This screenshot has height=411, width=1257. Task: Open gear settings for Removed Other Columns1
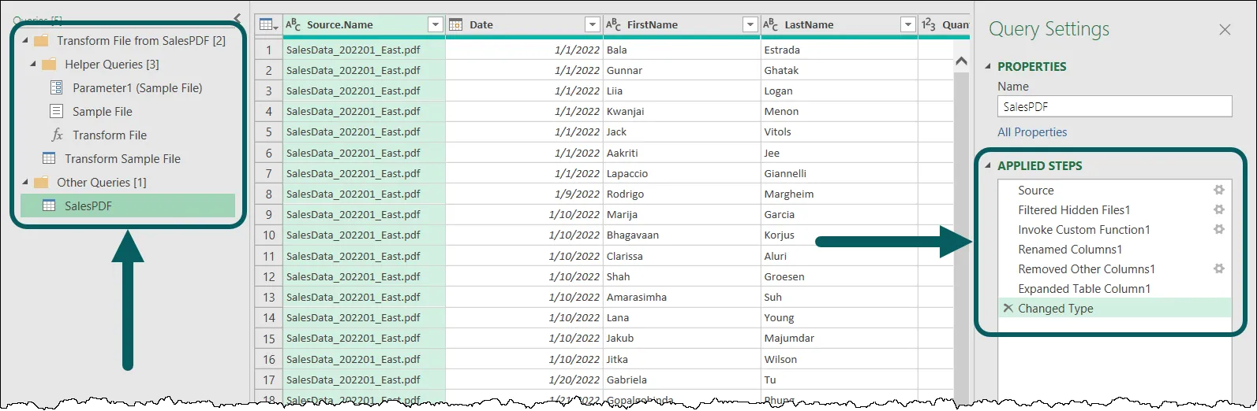click(1218, 268)
